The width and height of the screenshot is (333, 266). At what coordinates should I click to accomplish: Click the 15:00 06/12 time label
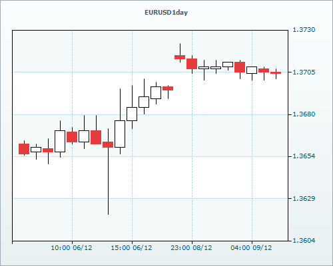(131, 247)
